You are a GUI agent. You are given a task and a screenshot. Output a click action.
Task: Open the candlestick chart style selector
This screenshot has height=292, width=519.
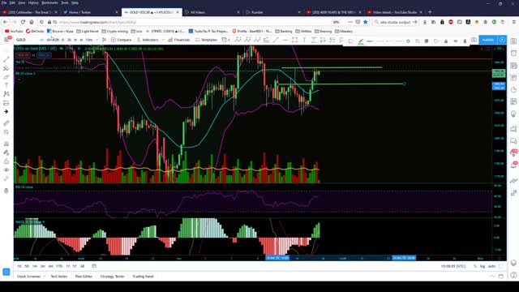104,40
